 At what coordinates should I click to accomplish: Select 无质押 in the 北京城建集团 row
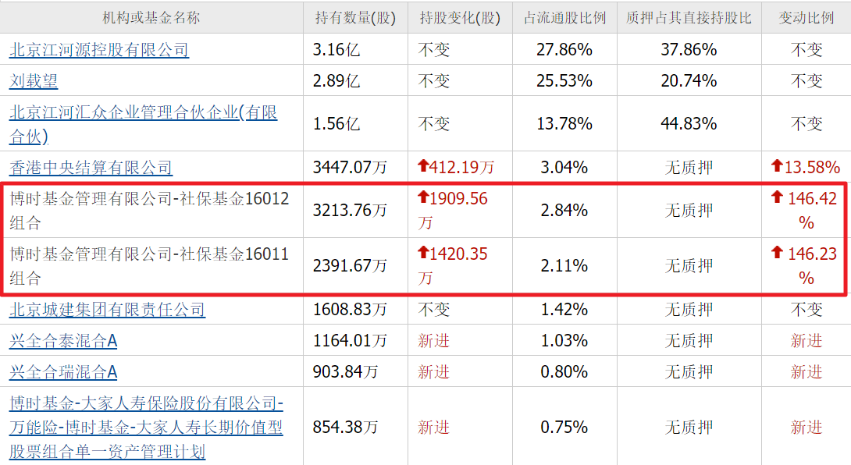click(689, 310)
